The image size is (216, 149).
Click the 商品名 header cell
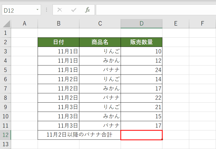pos(100,42)
